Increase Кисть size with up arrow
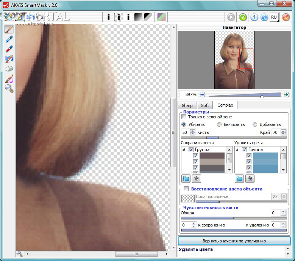Viewport: 295px width, 261px height. click(193, 131)
